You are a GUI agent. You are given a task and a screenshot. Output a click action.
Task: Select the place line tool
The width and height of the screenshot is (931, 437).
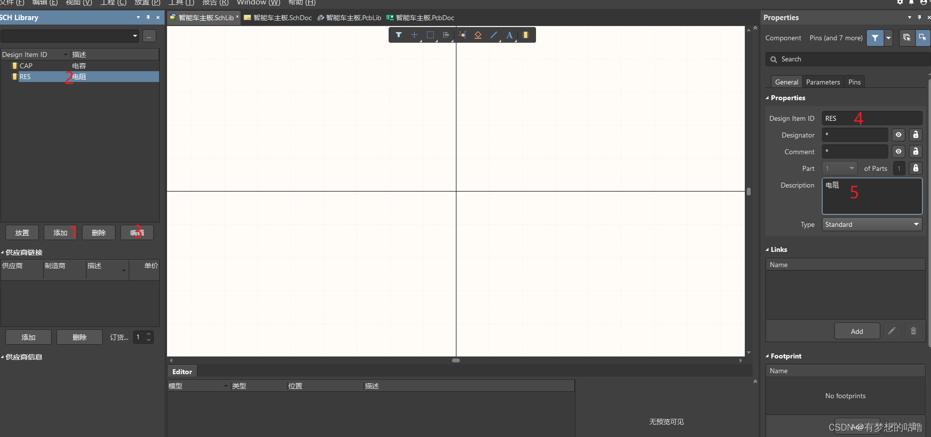494,35
